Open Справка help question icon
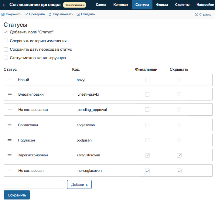 tap(196, 14)
